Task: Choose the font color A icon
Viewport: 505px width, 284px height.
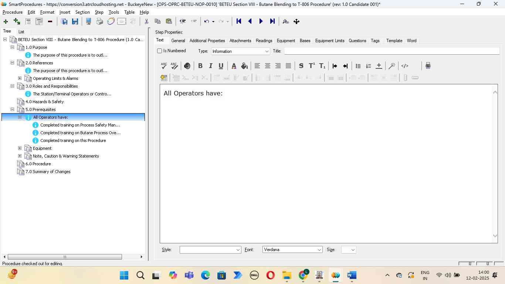Action: [x=234, y=66]
